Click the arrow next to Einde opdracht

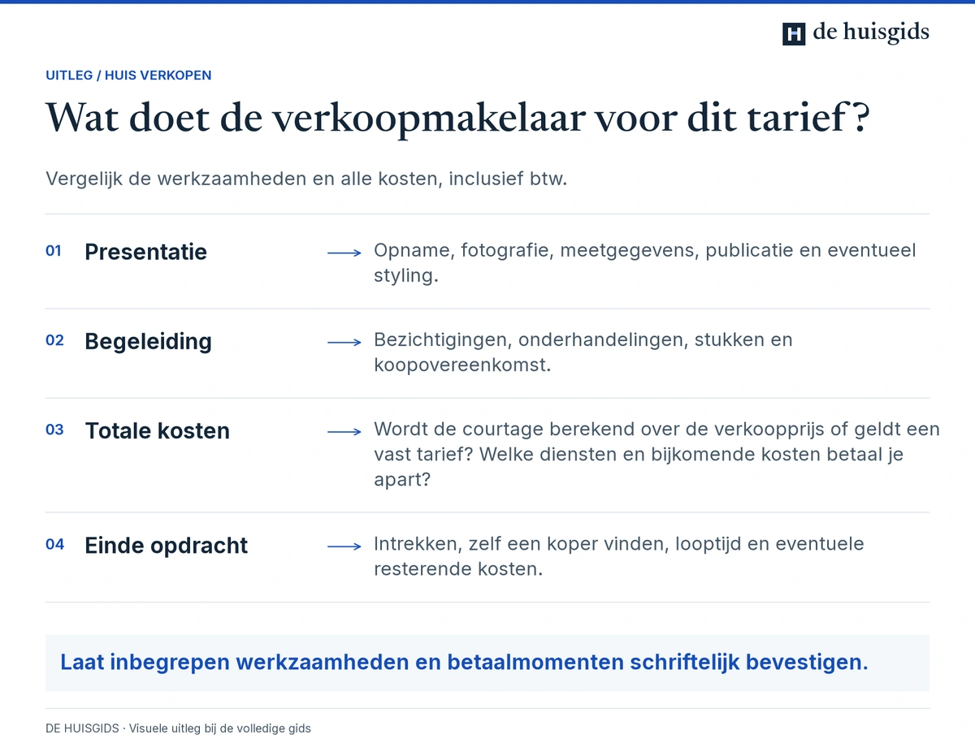coord(344,546)
